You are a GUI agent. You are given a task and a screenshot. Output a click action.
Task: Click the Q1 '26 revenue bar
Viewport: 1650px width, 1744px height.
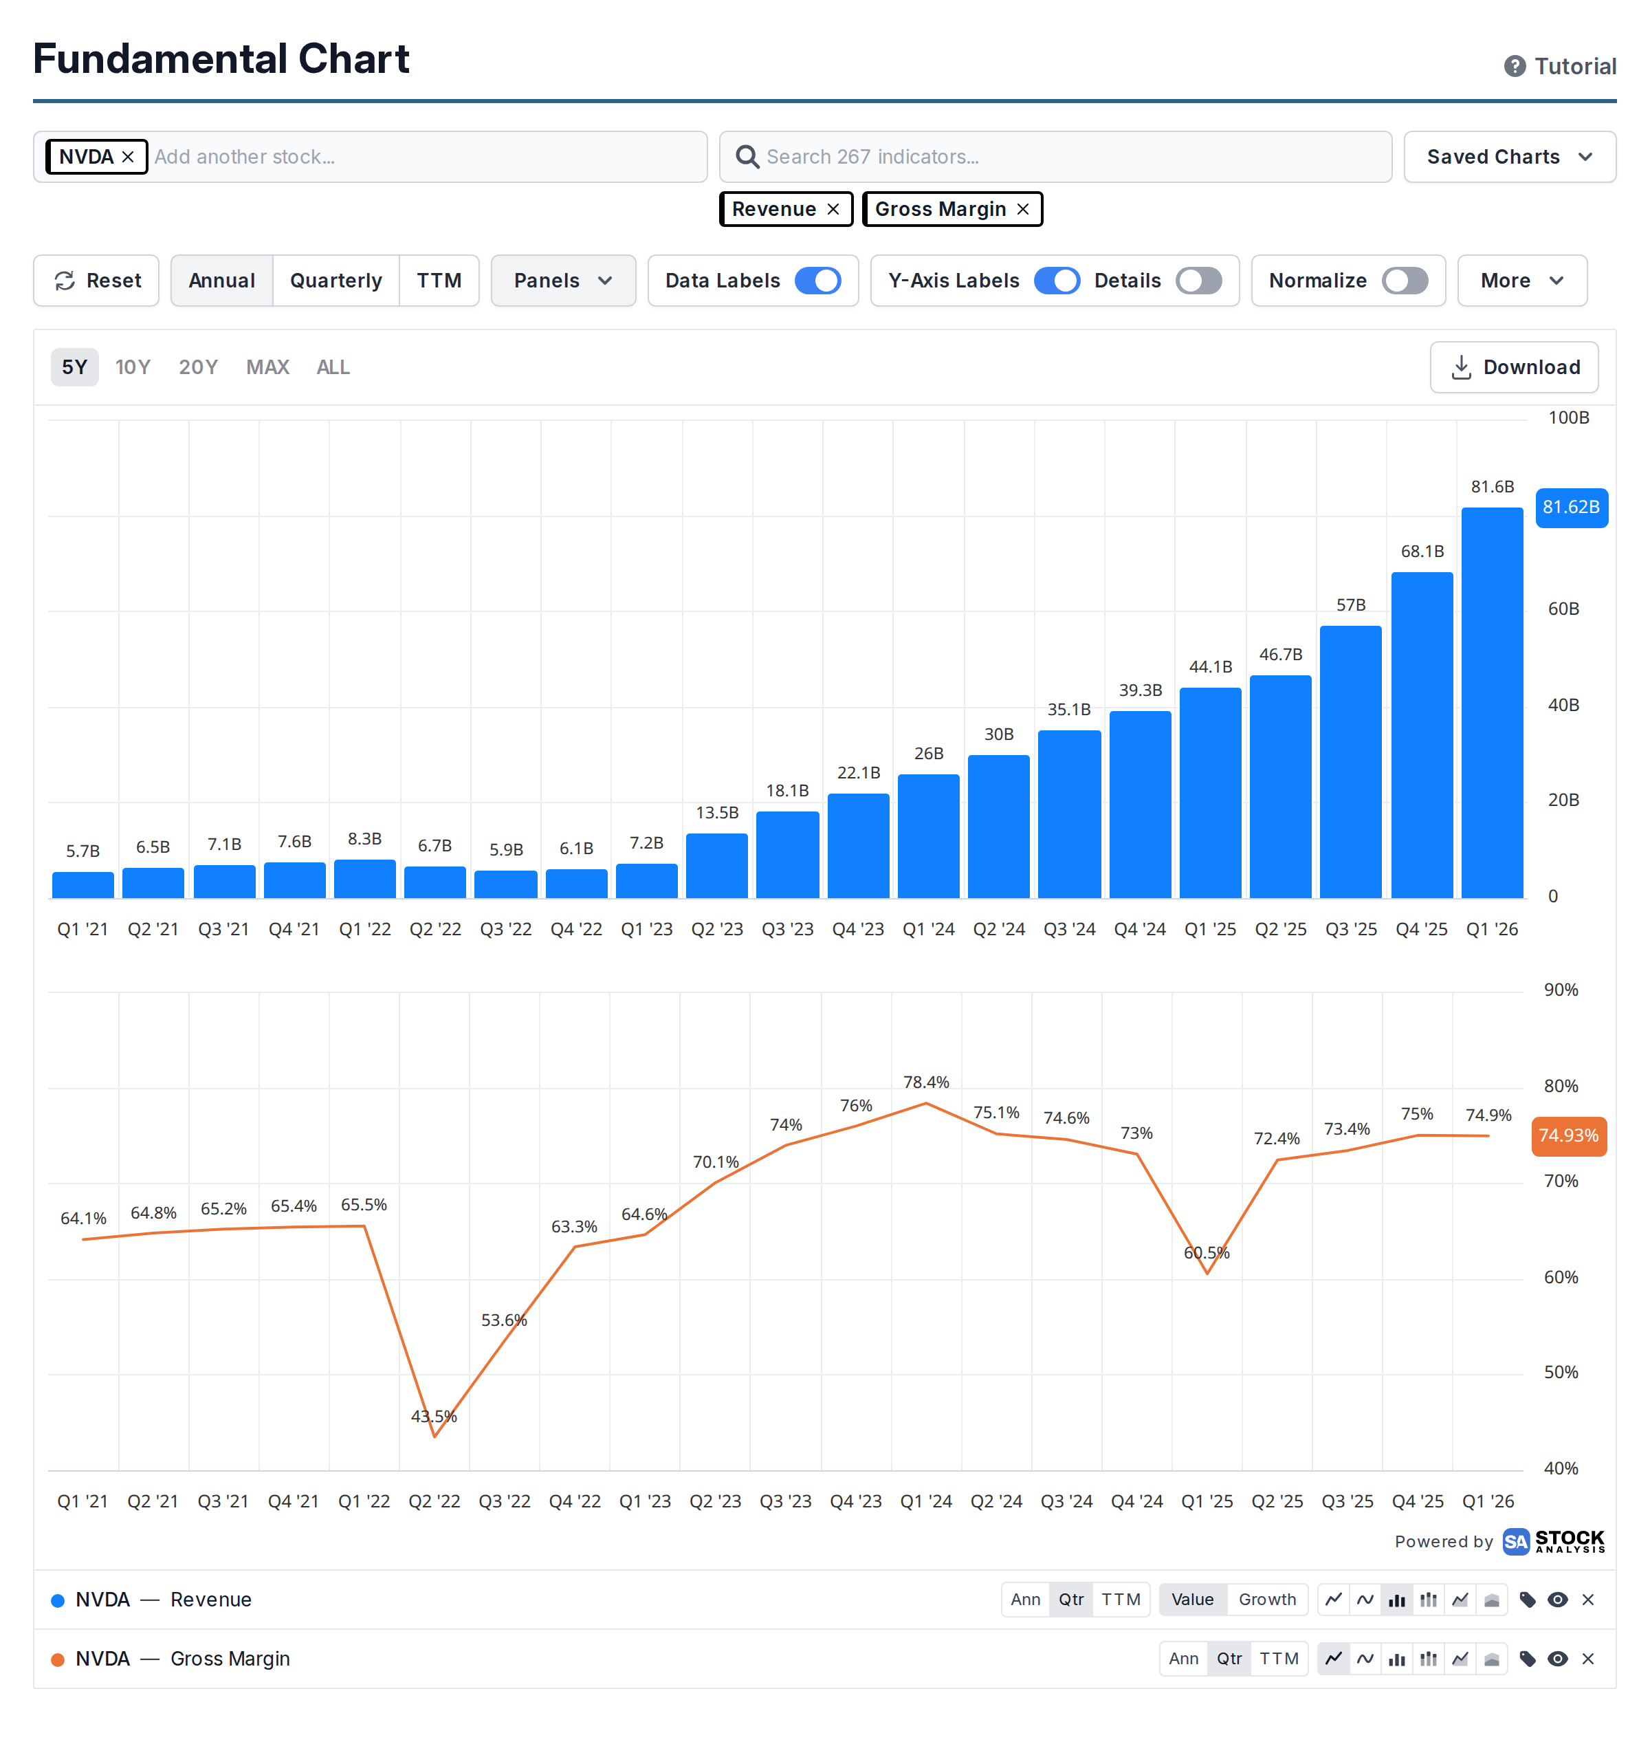pos(1493,702)
